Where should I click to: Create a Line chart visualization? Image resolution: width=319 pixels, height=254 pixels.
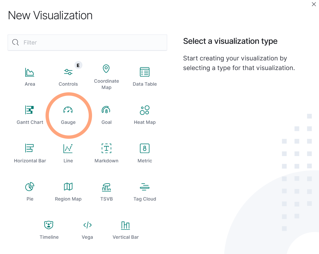[68, 148]
